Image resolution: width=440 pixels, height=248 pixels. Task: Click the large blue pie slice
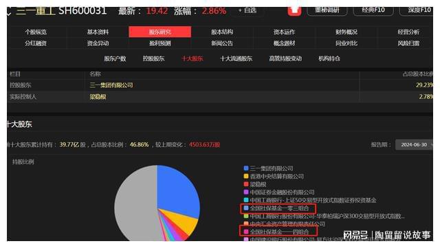click(179, 191)
